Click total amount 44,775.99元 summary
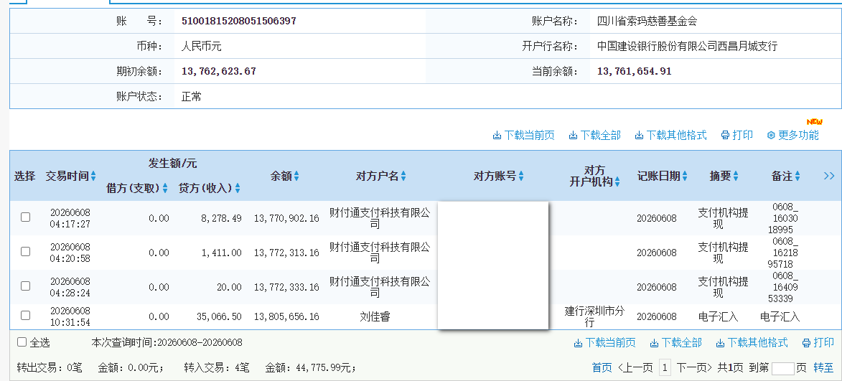This screenshot has width=842, height=381. pyautogui.click(x=310, y=368)
